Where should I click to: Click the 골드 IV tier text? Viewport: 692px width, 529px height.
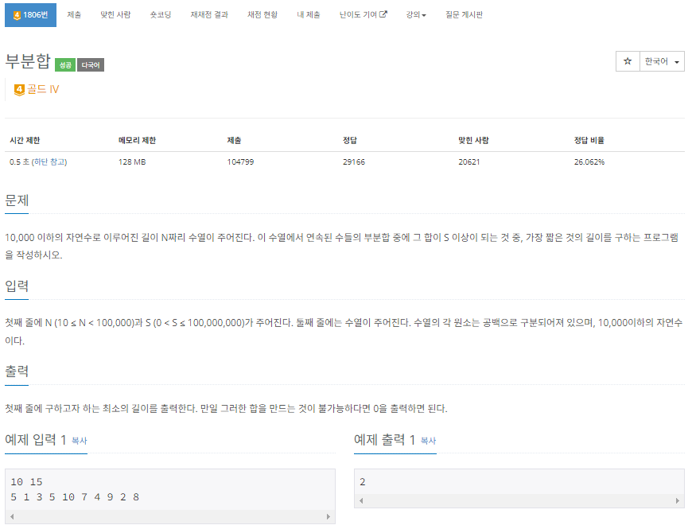pos(43,90)
